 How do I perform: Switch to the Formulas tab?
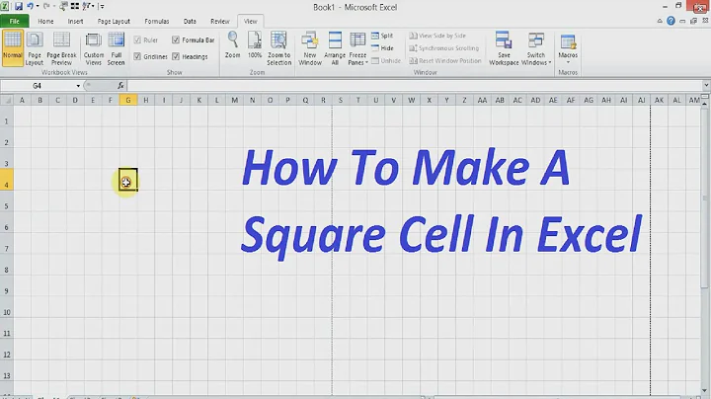point(156,21)
